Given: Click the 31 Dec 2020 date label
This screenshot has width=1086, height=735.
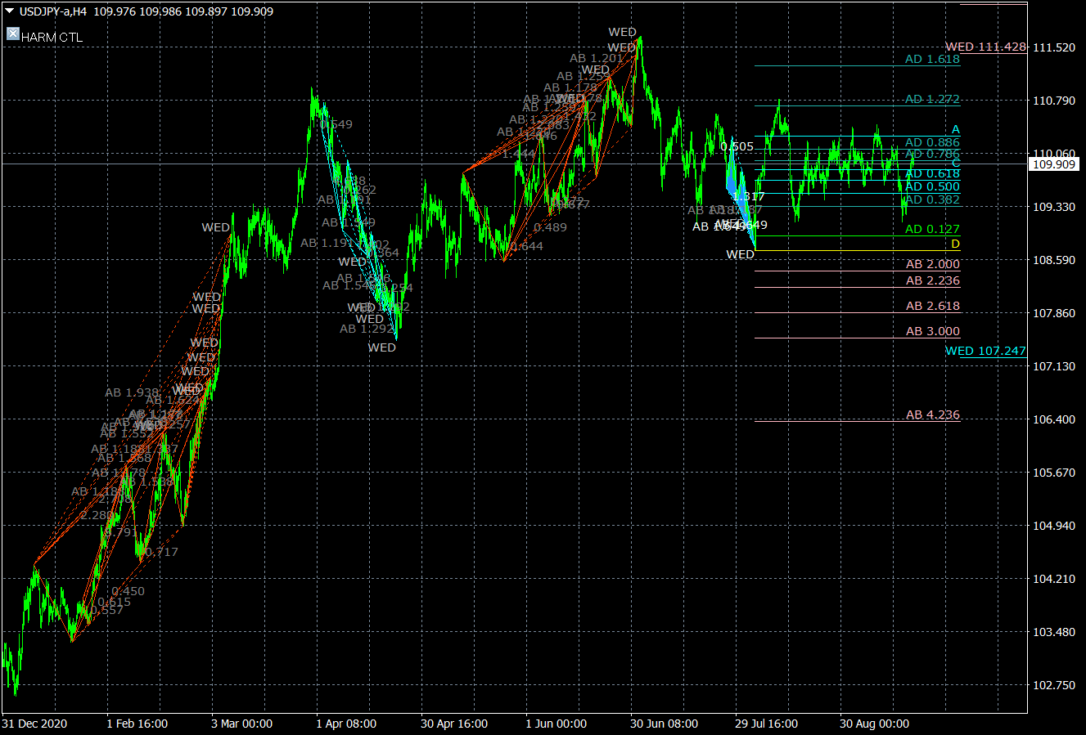Looking at the screenshot, I should (x=34, y=724).
